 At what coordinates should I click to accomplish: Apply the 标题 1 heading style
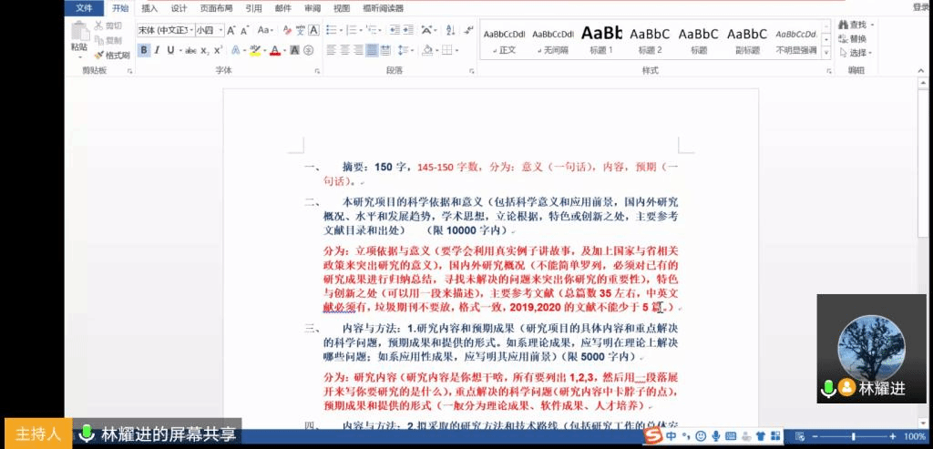(601, 40)
